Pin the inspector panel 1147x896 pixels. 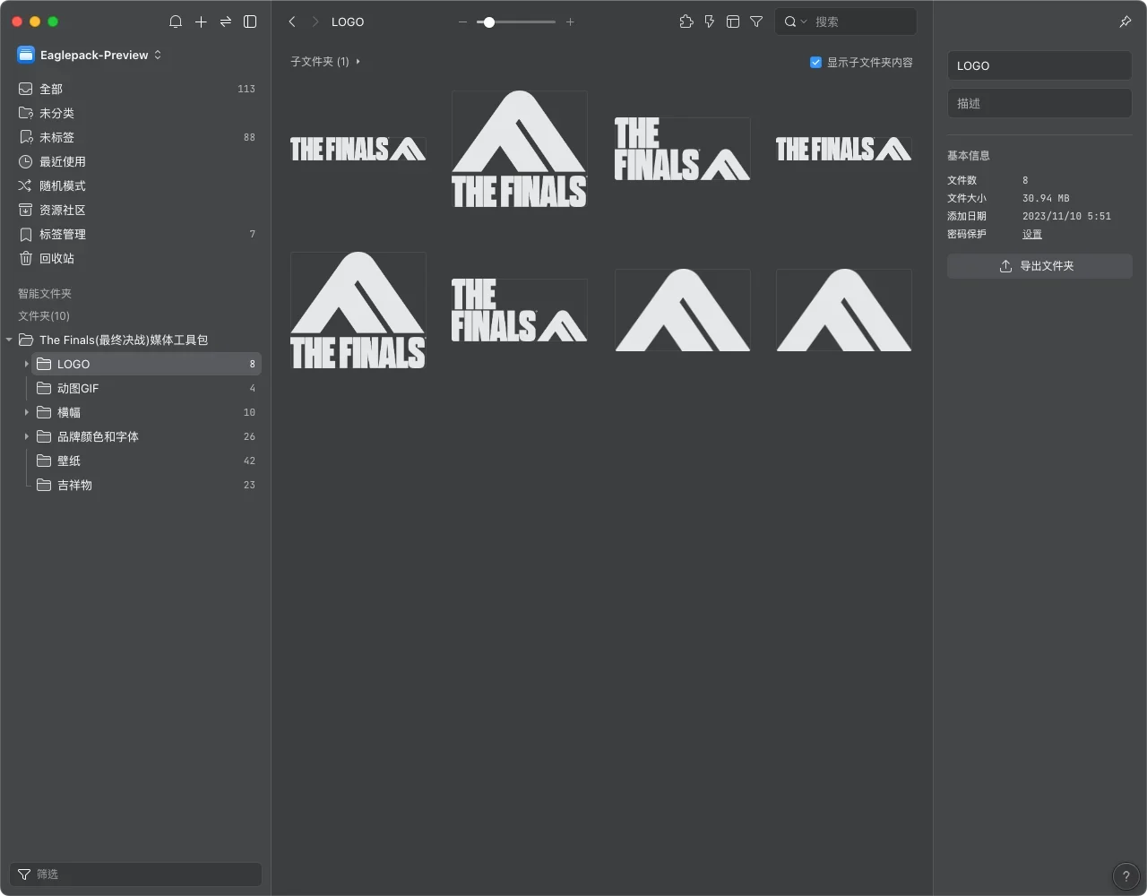1125,22
